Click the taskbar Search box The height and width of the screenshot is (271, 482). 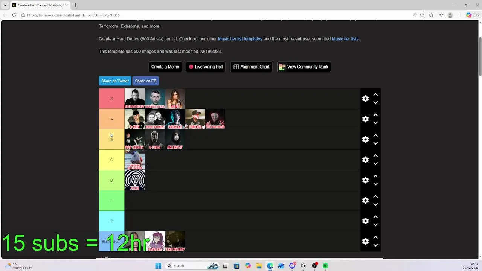pos(193,266)
